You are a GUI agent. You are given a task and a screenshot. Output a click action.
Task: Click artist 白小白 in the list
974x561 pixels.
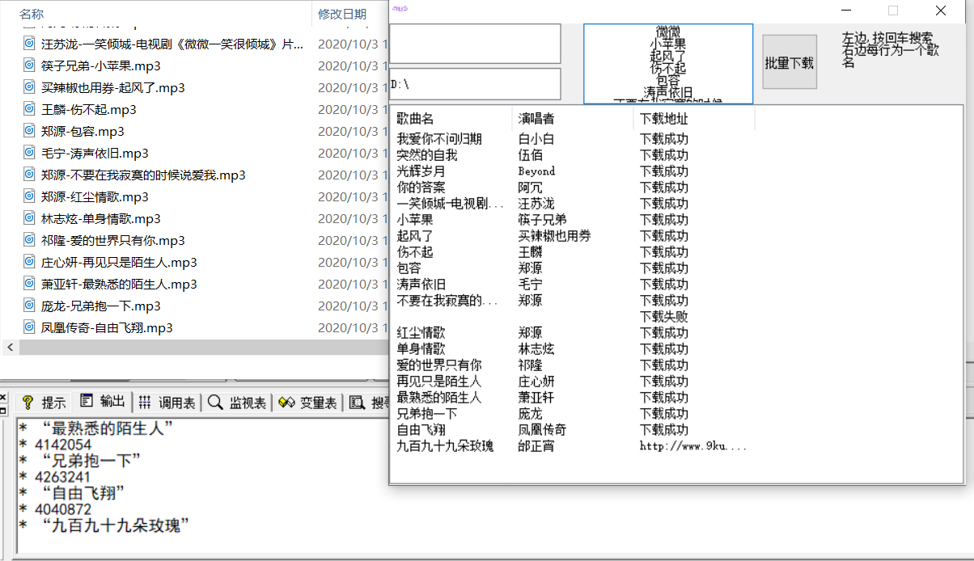coord(536,139)
